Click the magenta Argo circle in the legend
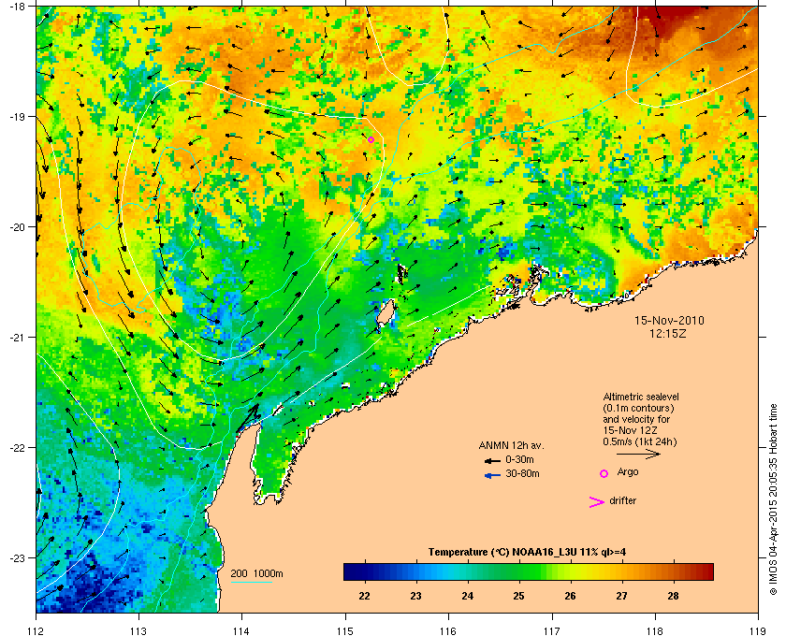This screenshot has height=636, width=786. tap(604, 473)
